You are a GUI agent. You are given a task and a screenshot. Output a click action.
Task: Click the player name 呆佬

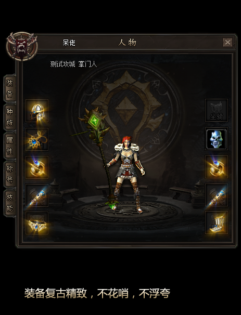[x=69, y=43]
